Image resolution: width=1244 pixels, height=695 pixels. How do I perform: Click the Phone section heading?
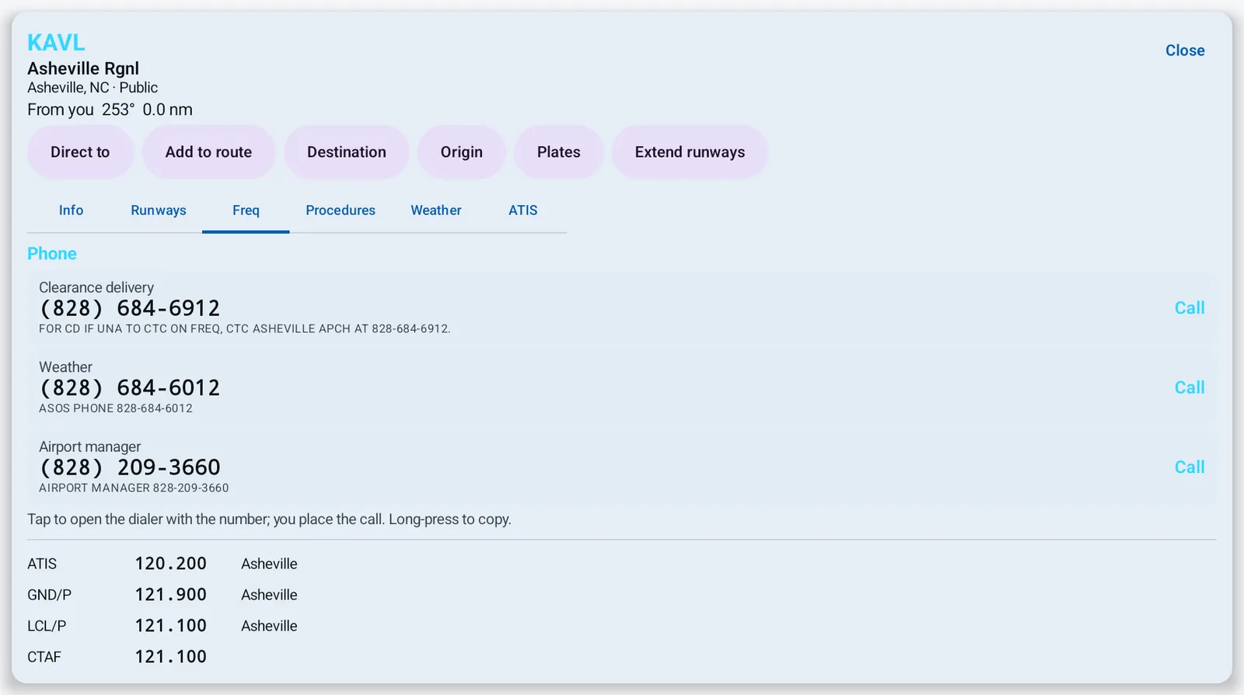[52, 254]
